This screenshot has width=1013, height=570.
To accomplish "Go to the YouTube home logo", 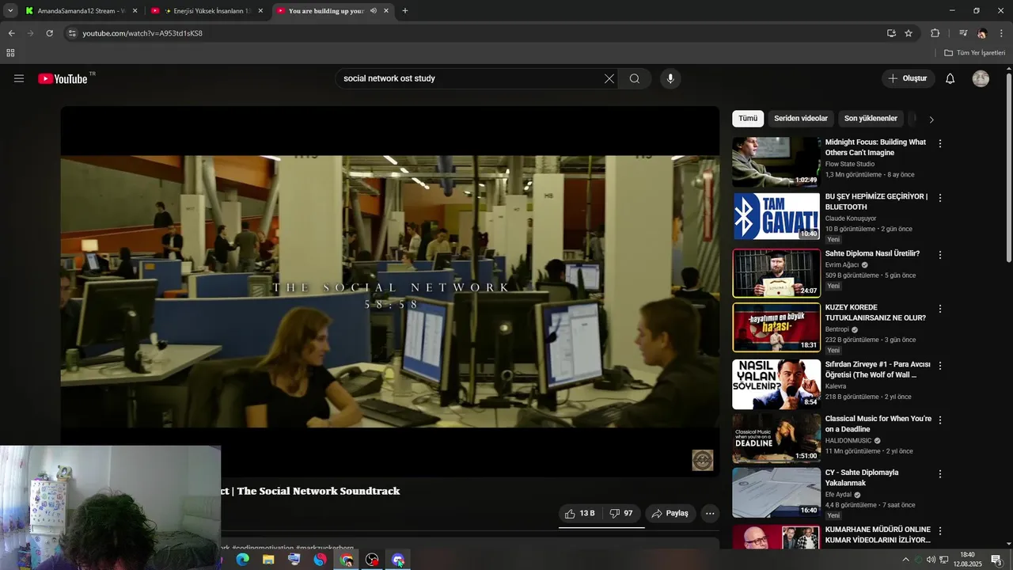I will 63,78.
